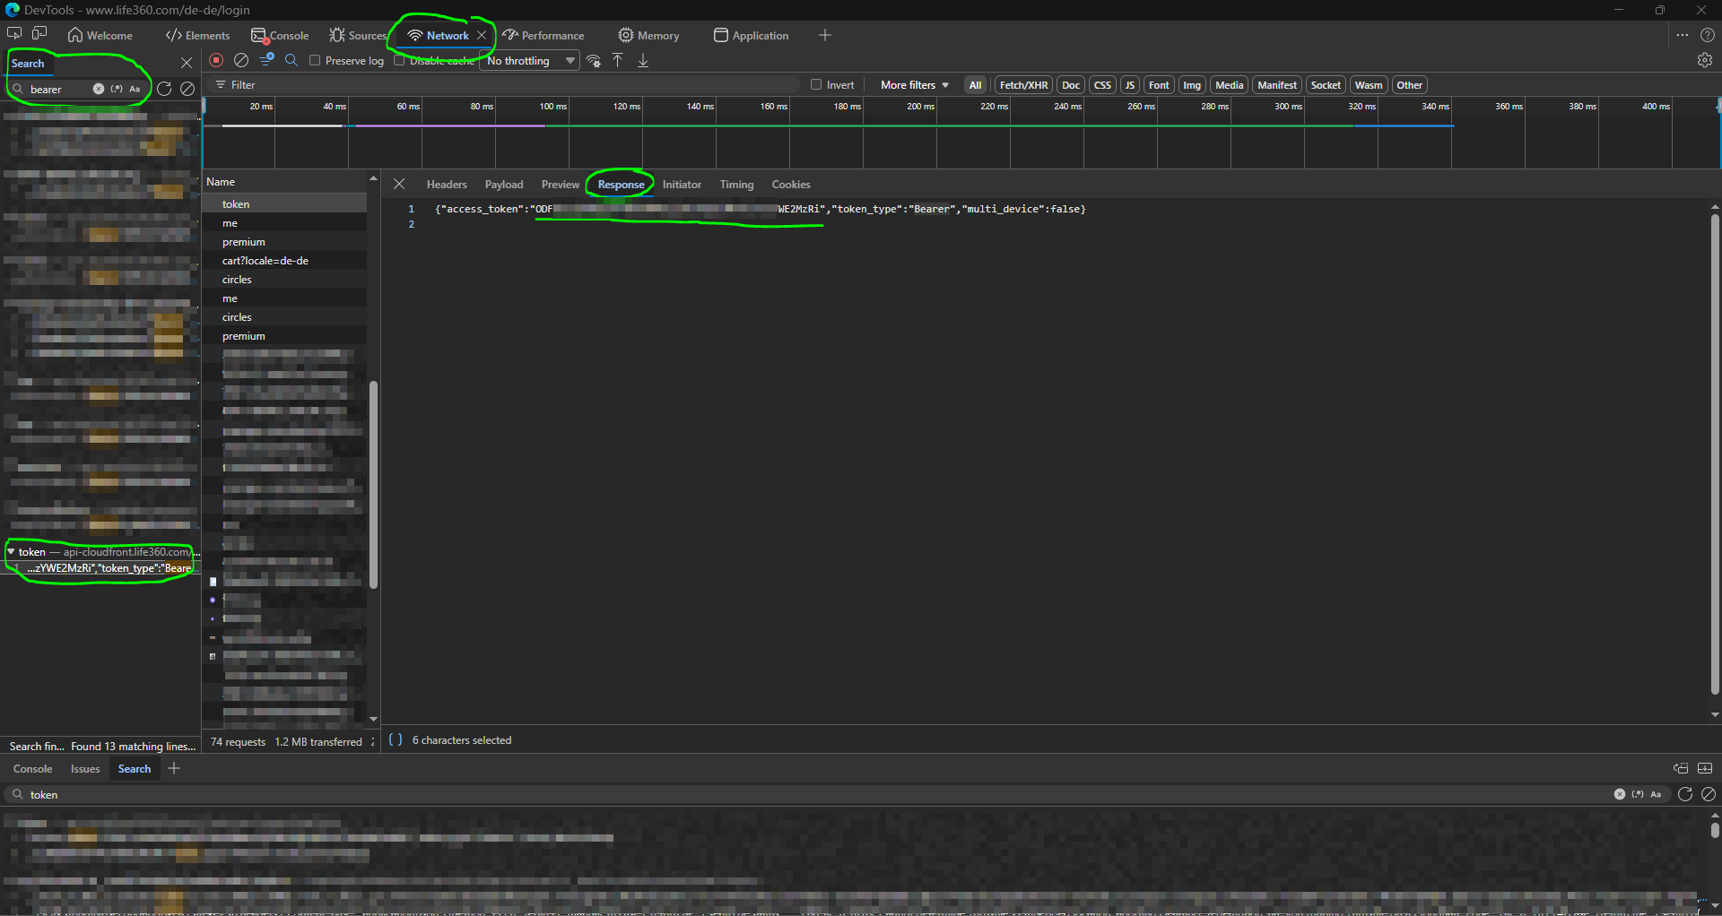The width and height of the screenshot is (1722, 916).
Task: Show only Font requests
Action: 1159,85
